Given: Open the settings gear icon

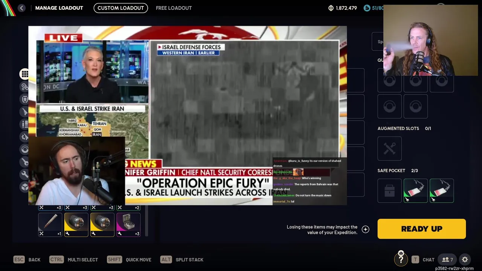Looking at the screenshot, I should coord(465,260).
